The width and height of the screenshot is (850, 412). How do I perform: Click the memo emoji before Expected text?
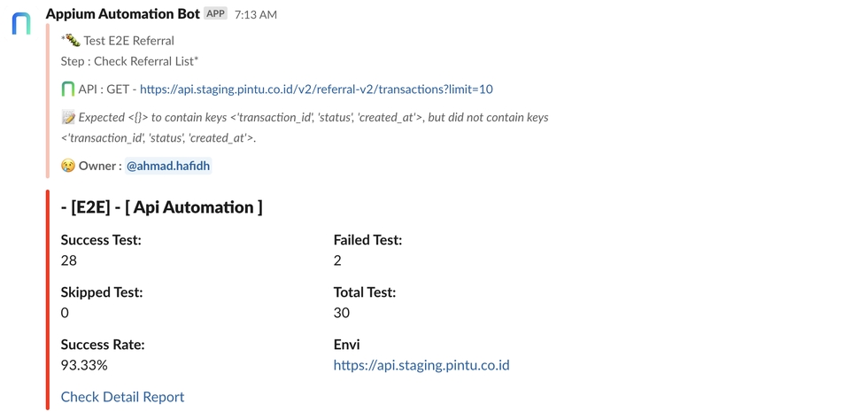(68, 117)
